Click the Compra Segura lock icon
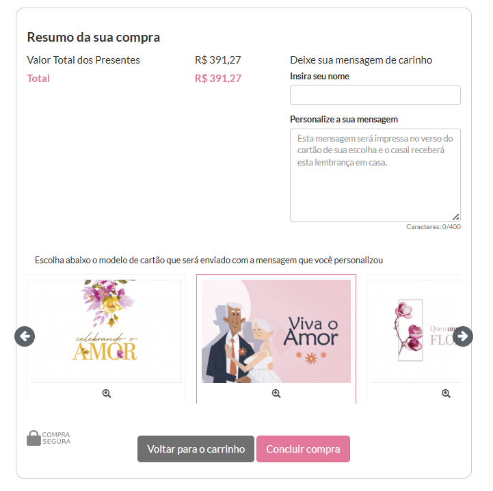 click(x=34, y=438)
